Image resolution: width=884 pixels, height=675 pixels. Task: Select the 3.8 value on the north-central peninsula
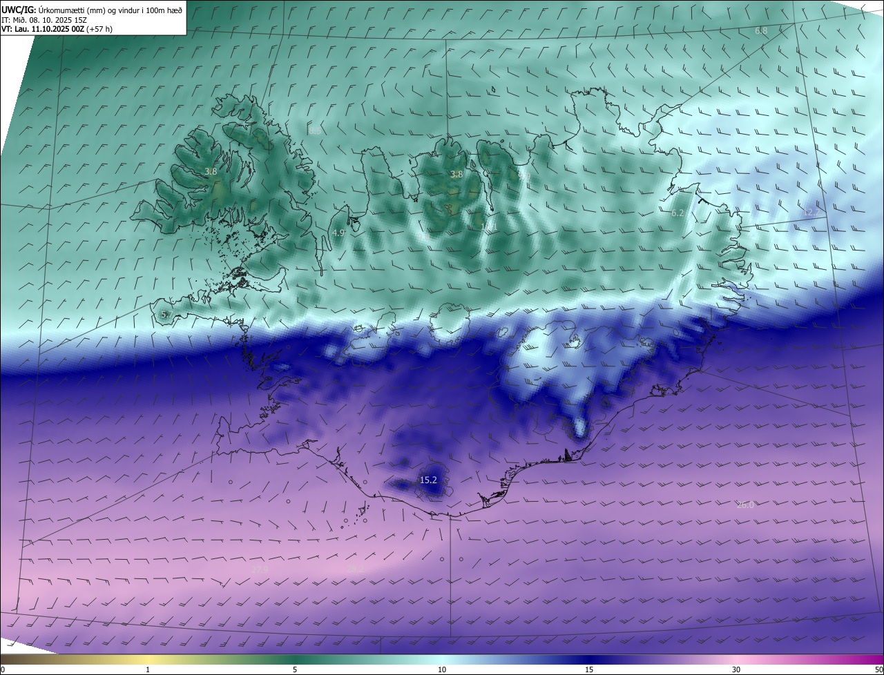click(x=456, y=175)
